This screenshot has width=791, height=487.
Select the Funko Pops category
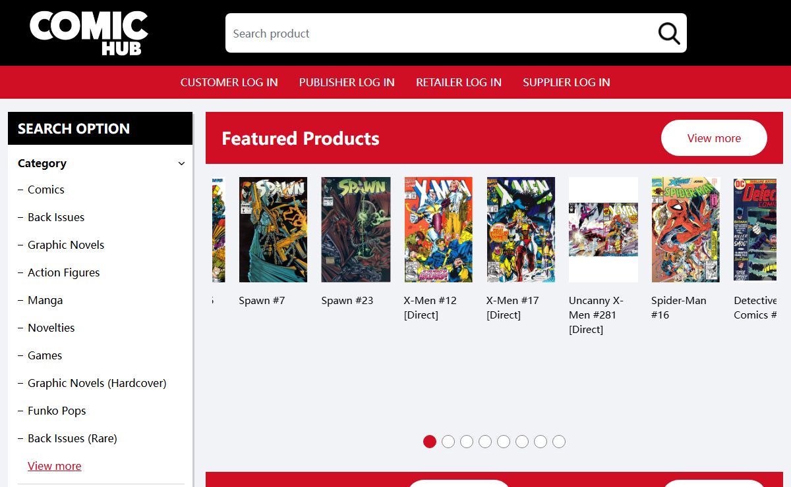pyautogui.click(x=57, y=411)
